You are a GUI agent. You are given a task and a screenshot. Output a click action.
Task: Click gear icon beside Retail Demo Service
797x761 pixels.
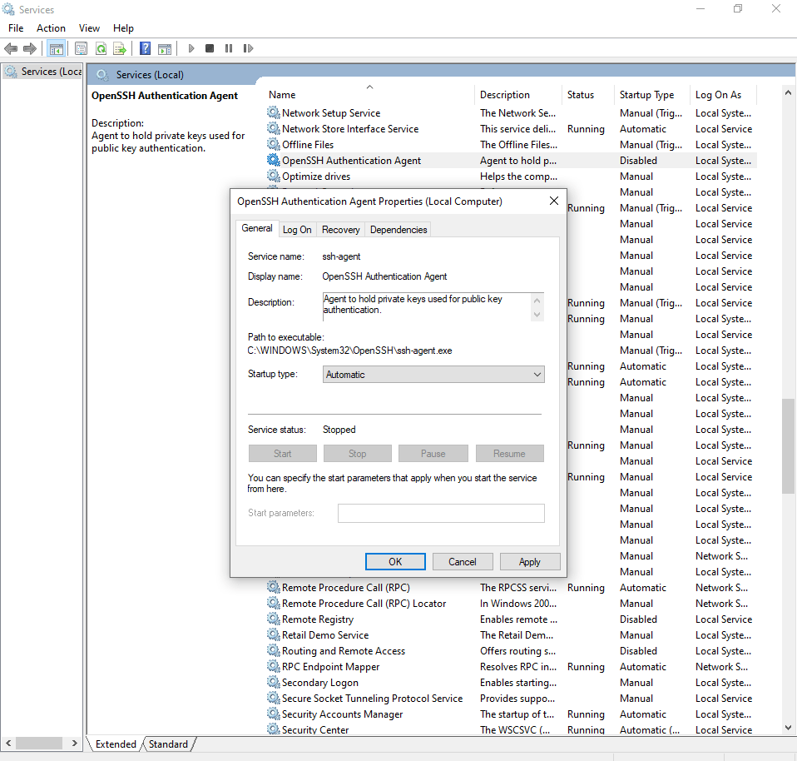274,634
